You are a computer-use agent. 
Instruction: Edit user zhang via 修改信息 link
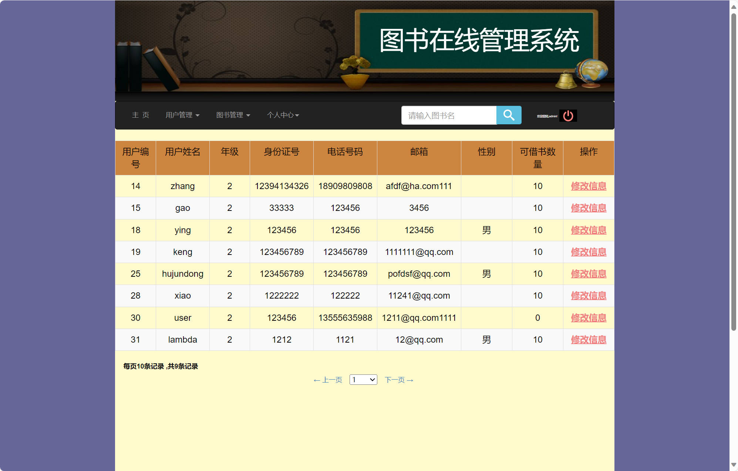click(x=588, y=186)
